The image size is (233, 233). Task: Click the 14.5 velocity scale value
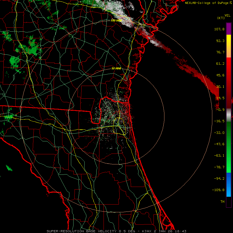(220, 98)
